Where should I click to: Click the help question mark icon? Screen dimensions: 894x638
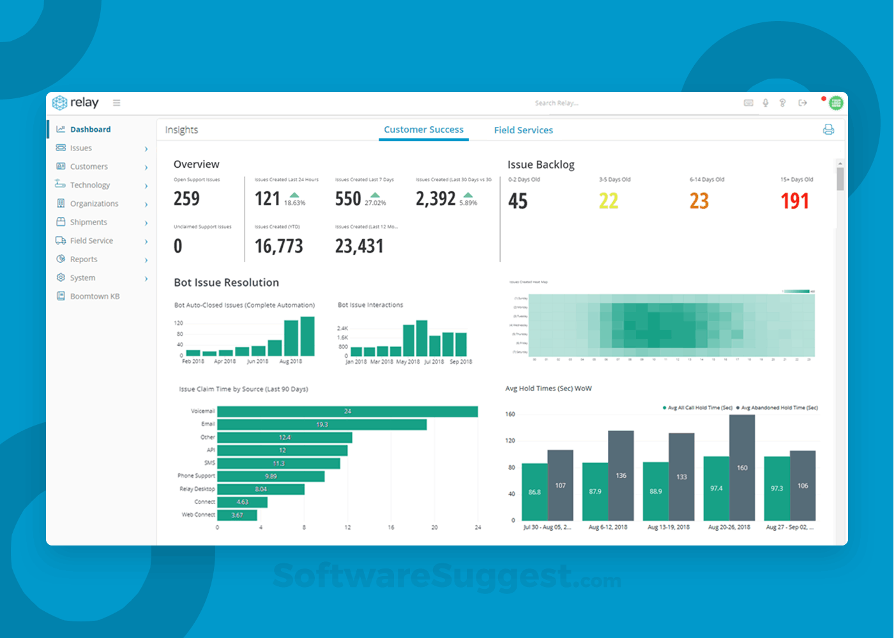[782, 102]
